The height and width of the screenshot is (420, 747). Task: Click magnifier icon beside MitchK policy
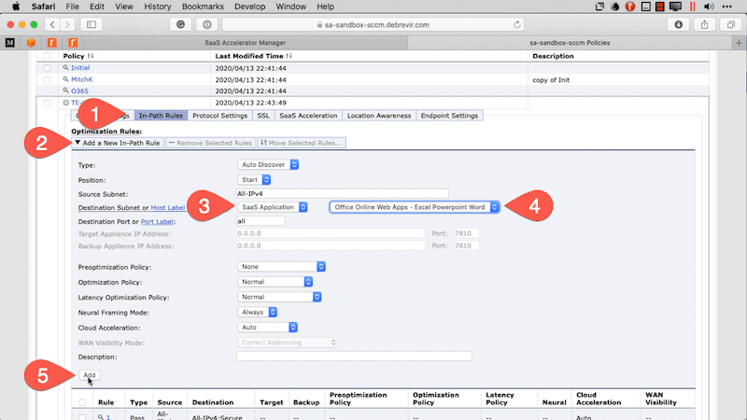point(65,79)
